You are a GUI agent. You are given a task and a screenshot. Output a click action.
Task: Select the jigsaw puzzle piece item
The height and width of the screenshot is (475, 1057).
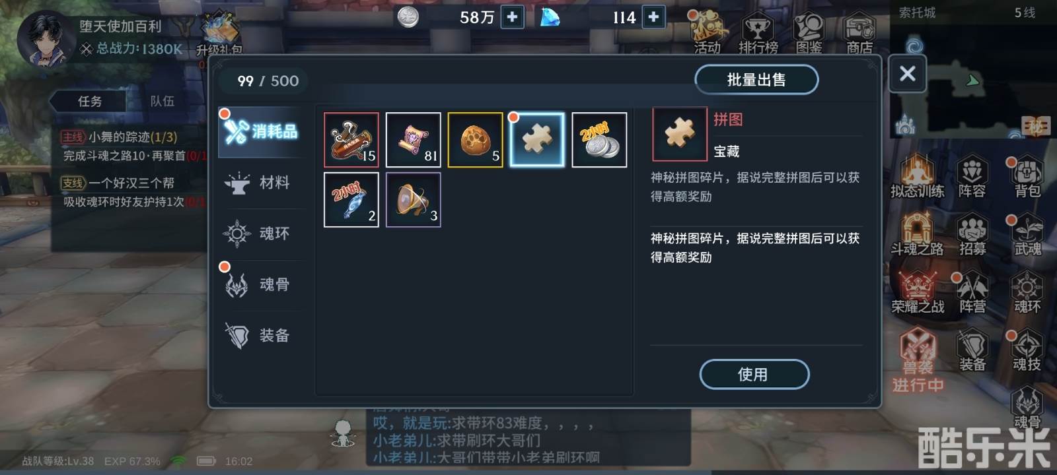click(x=537, y=140)
